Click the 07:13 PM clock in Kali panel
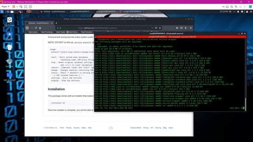 tap(224, 11)
